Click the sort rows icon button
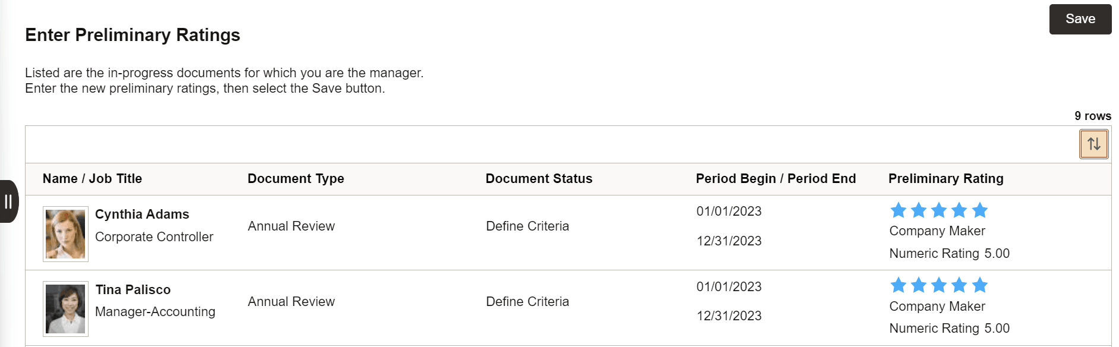This screenshot has width=1119, height=347. click(1093, 144)
